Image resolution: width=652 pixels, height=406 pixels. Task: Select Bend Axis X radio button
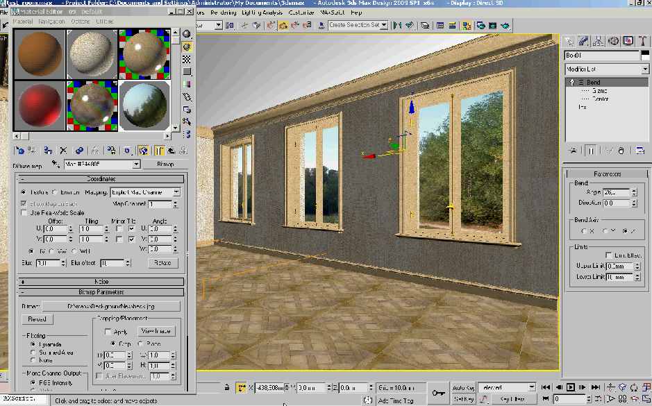584,231
